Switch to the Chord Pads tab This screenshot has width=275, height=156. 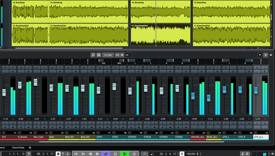pyautogui.click(x=18, y=148)
